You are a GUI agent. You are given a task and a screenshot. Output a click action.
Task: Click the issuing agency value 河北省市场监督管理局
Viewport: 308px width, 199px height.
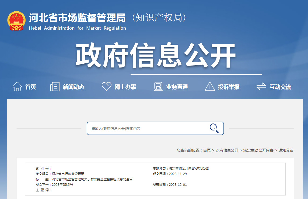pos(68,174)
